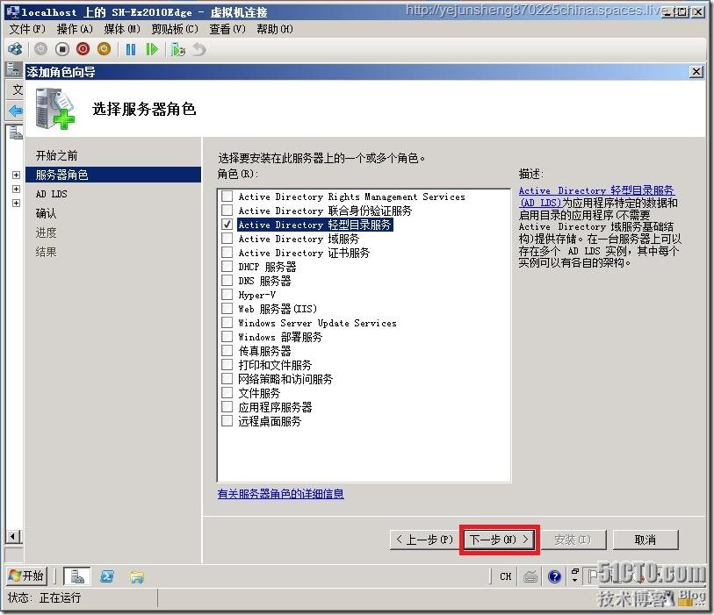The width and height of the screenshot is (714, 615).
Task: Expand the second tree node plus box
Action: pos(16,189)
